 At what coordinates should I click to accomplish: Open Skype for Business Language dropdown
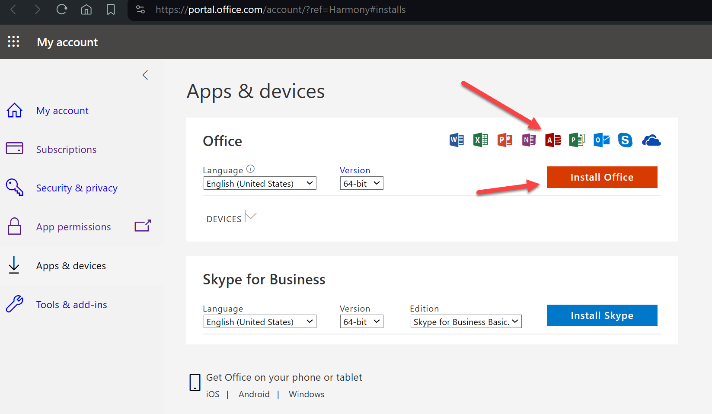tap(260, 322)
